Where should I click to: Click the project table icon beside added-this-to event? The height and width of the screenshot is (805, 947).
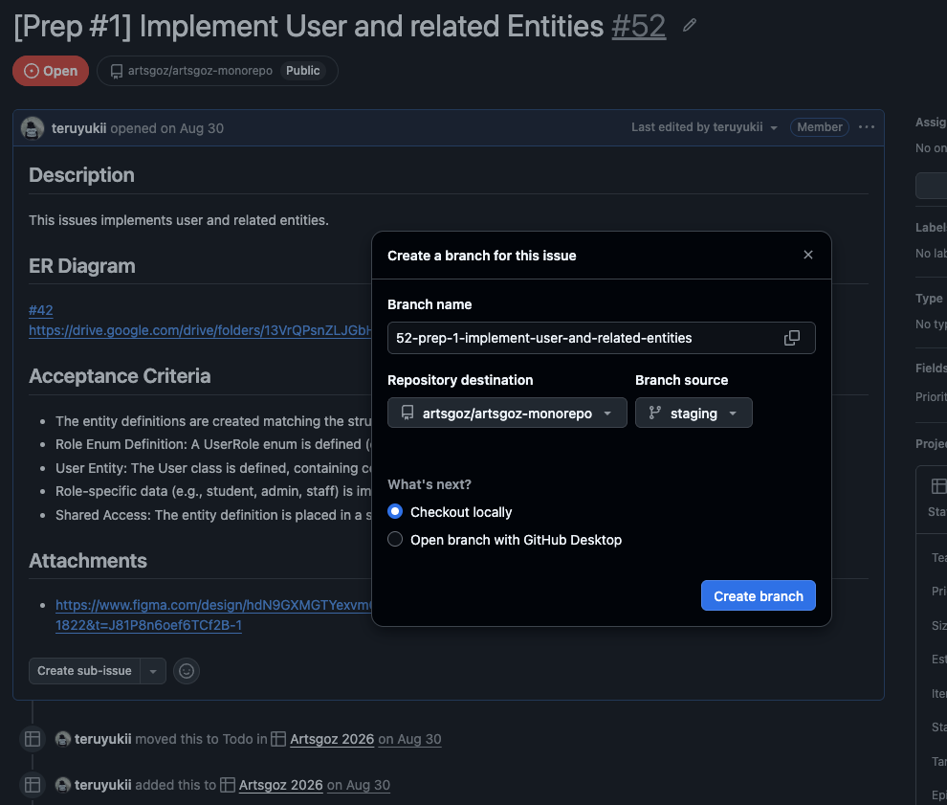(33, 785)
